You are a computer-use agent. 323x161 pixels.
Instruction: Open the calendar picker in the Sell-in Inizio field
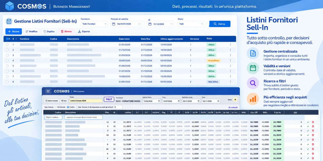click(x=159, y=101)
